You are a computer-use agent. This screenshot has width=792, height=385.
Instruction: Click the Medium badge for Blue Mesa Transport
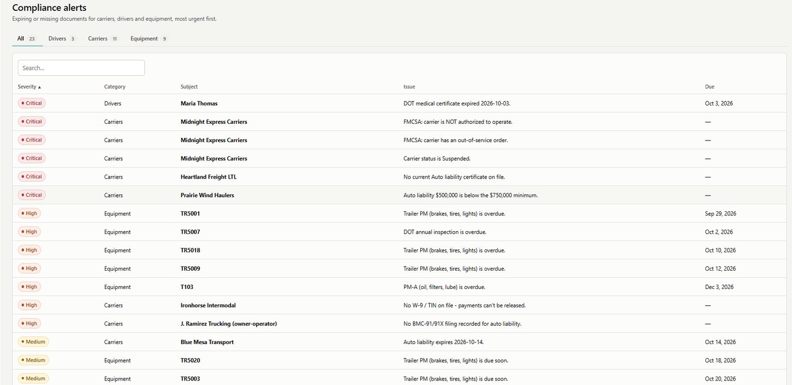click(33, 341)
